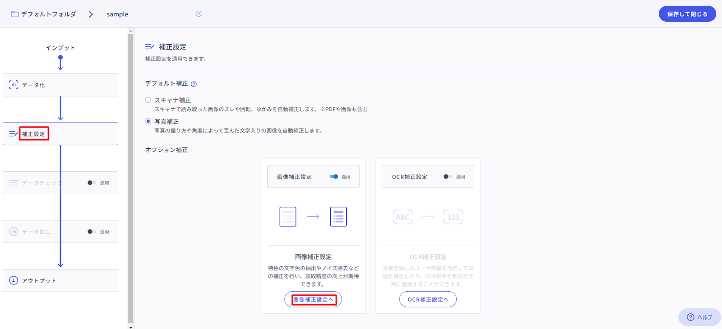Select the スキャナ補正 radio button
Screen dimensions: 722x329
[x=148, y=100]
